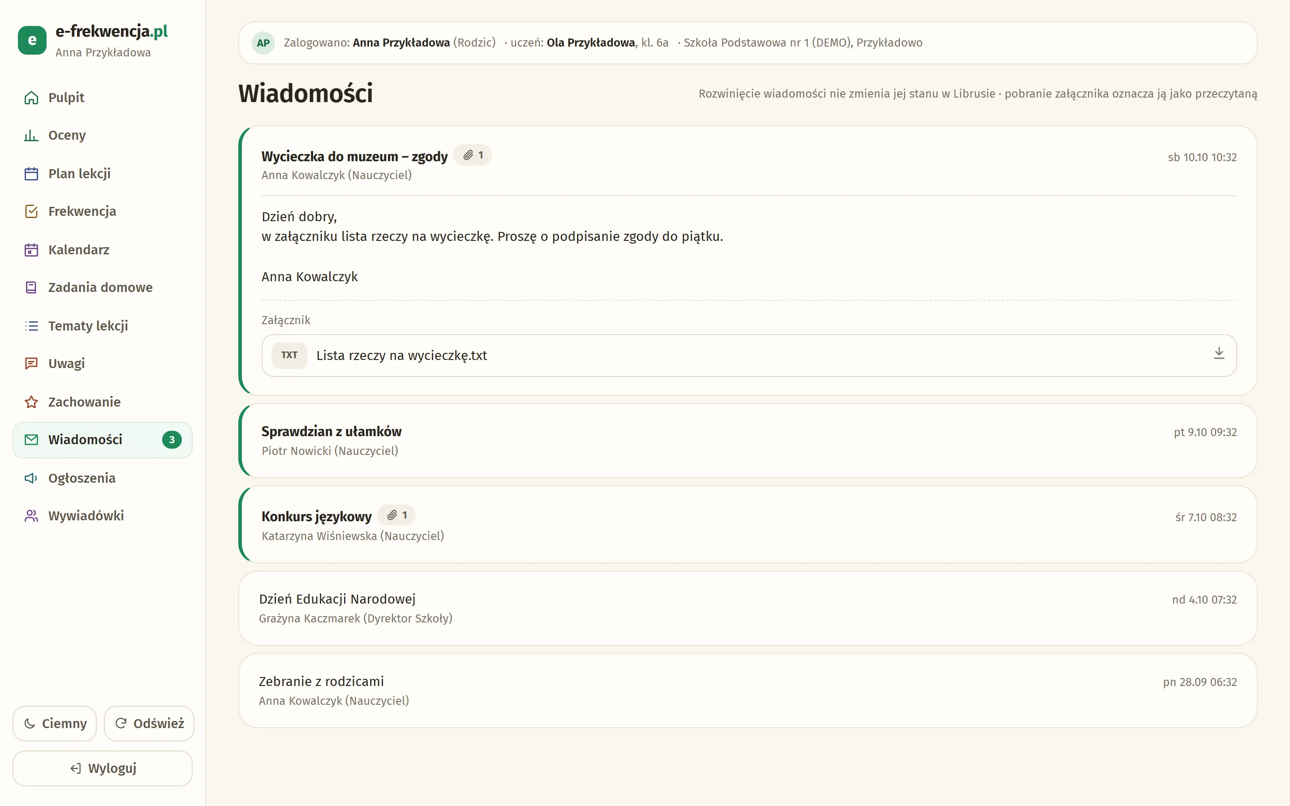Click the calendar icon beside Plan lekcji

click(x=31, y=174)
